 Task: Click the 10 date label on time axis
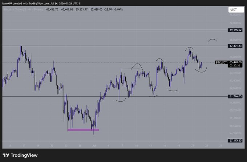137,146
